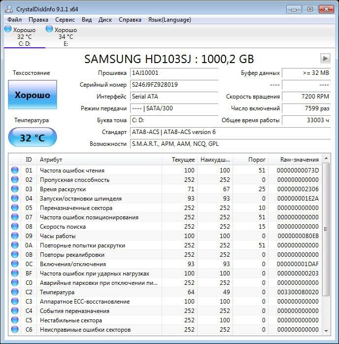The width and height of the screenshot is (339, 344).
Task: Click the next disk arrow button
Action: tap(325, 59)
